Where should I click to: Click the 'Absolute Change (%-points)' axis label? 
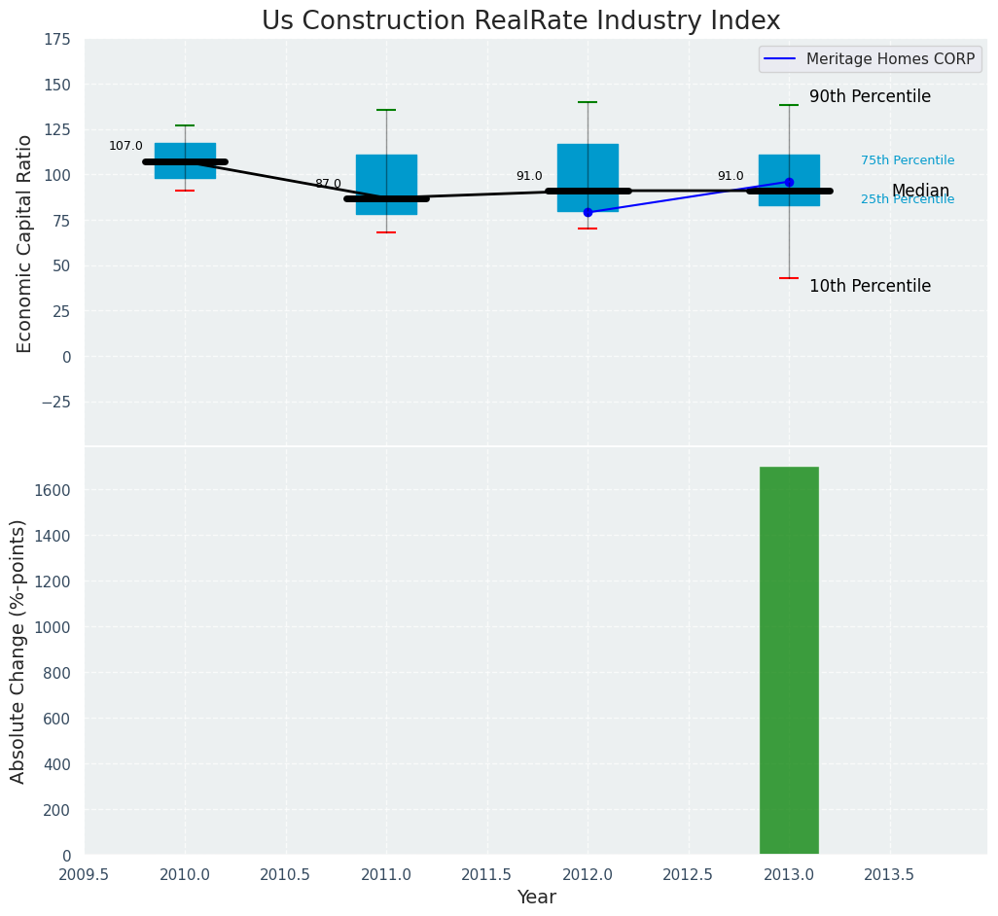tap(18, 652)
